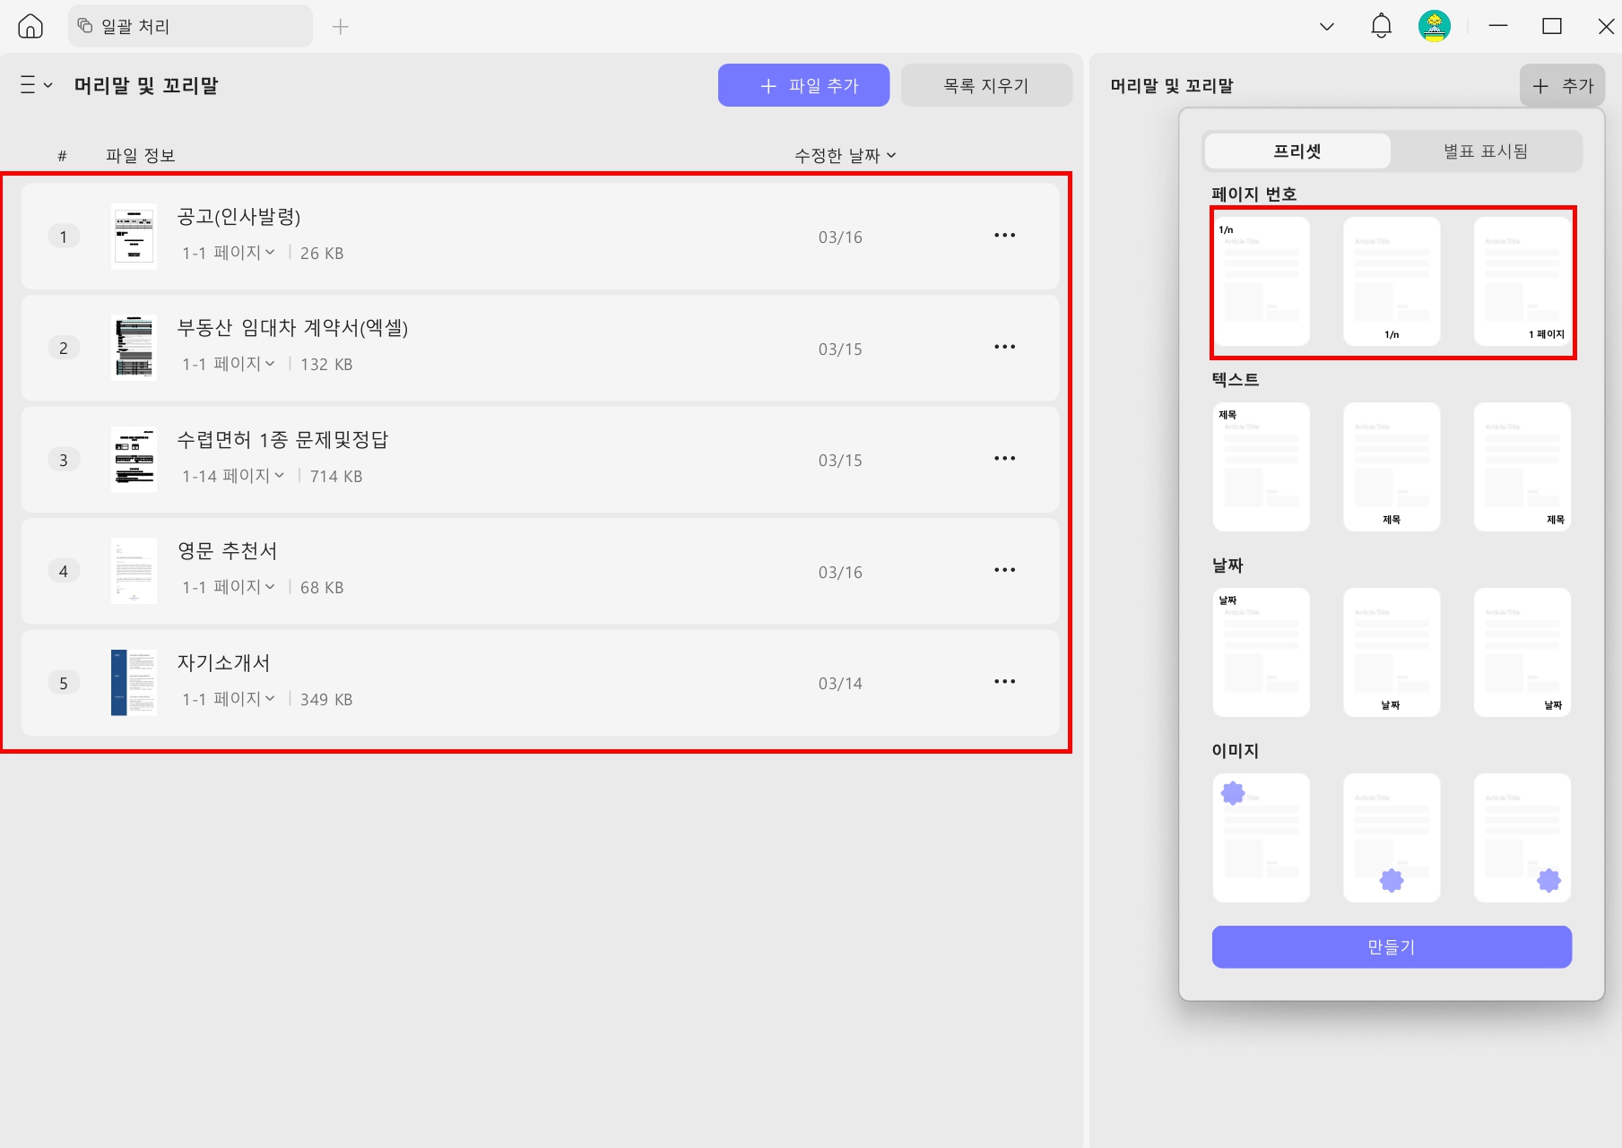The height and width of the screenshot is (1148, 1622).
Task: Select 공고(인사발령) file thumbnail
Action: (x=134, y=236)
